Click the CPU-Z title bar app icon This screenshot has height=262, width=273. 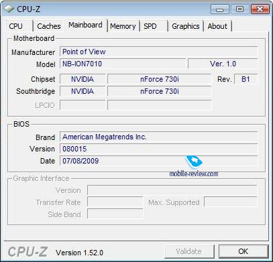coord(9,9)
